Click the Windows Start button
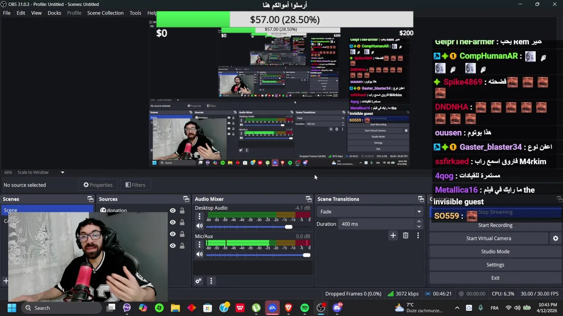The width and height of the screenshot is (563, 316). click(x=12, y=308)
